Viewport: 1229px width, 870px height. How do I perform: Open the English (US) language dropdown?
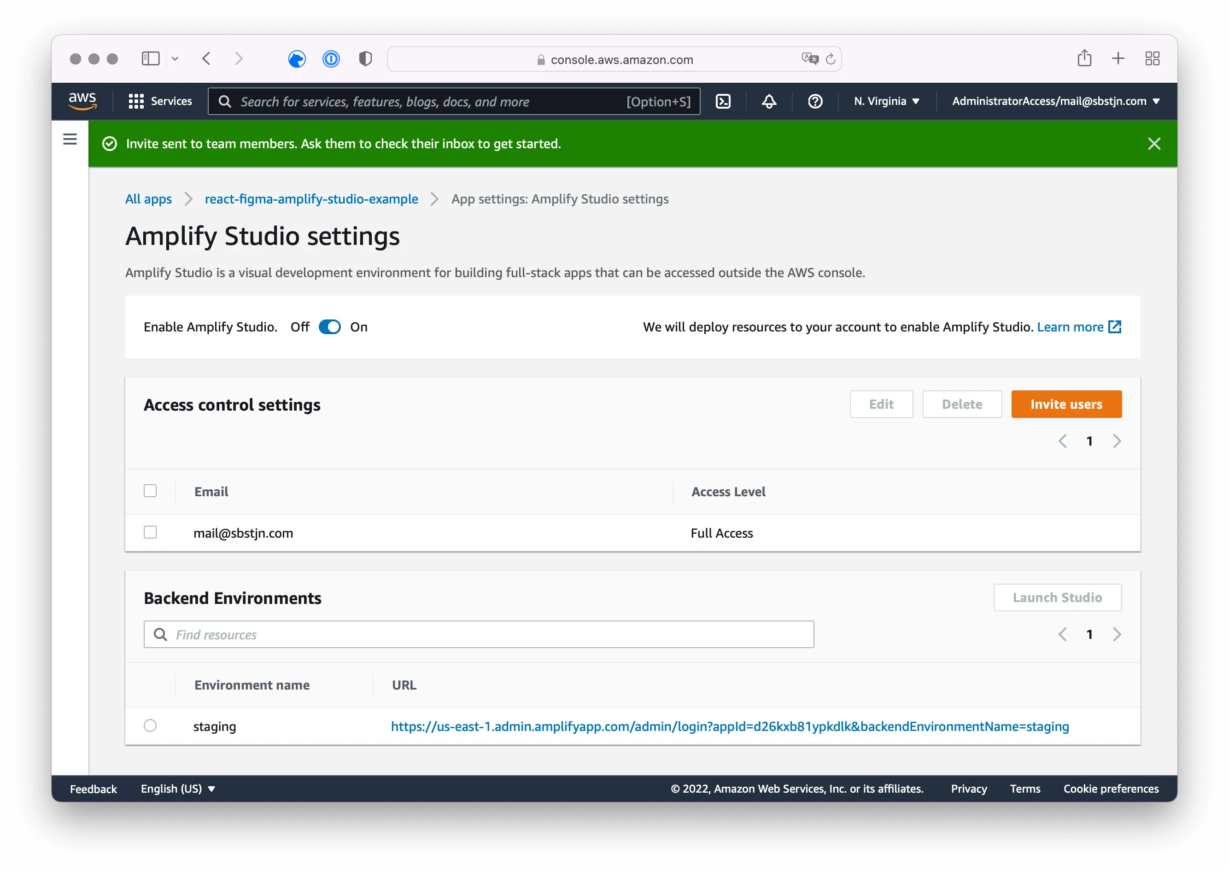click(x=177, y=788)
